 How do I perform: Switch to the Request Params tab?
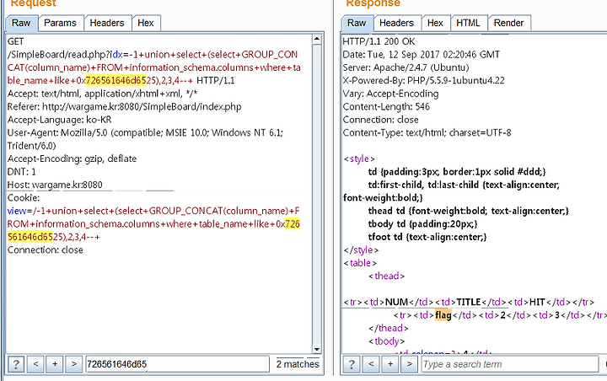(x=60, y=24)
